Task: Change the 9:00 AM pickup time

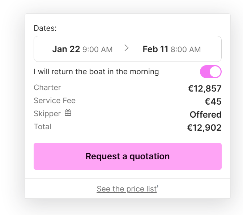Action: coord(97,50)
